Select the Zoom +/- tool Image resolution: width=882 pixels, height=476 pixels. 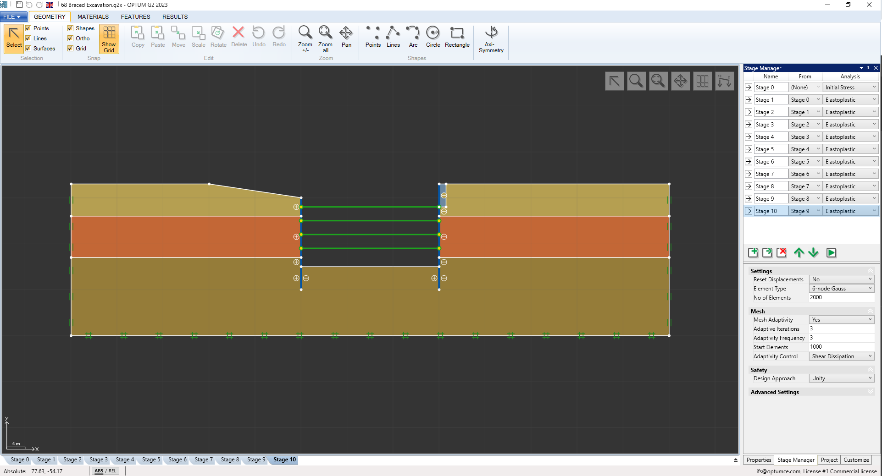click(x=305, y=39)
